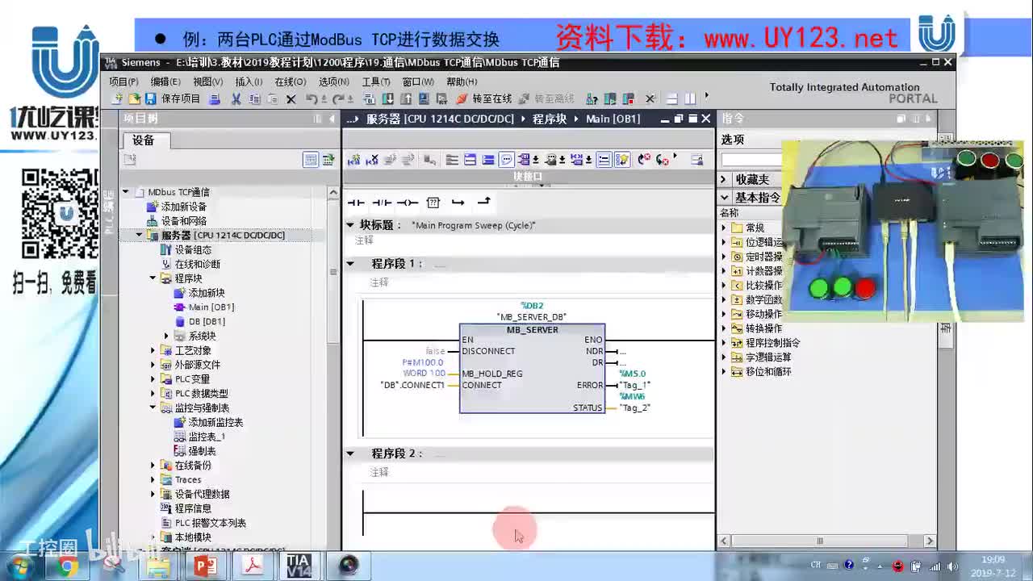The width and height of the screenshot is (1033, 581).
Task: Expand the Traces folder
Action: 153,479
